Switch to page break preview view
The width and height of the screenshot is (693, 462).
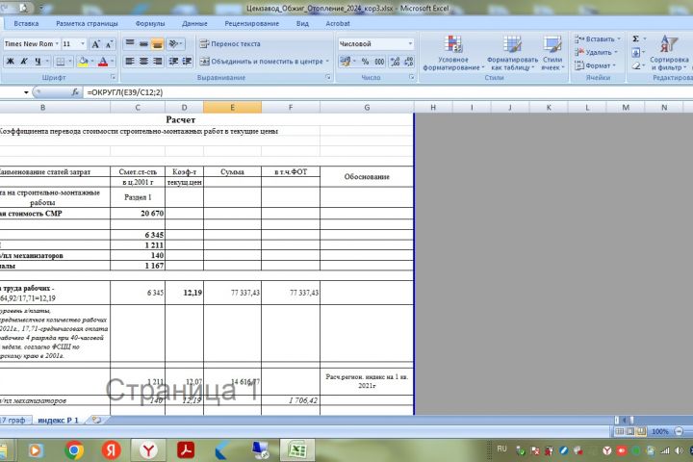pyautogui.click(x=641, y=431)
